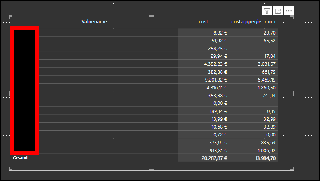320x181 pixels.
Task: Grab the bottom-center resize handle of the visual
Action: pyautogui.click(x=151, y=170)
